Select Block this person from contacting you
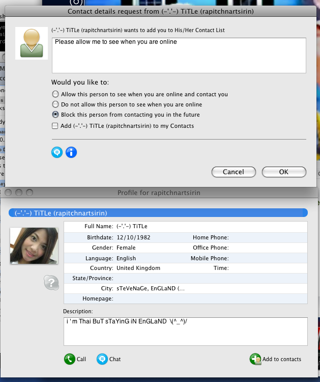The height and width of the screenshot is (382, 320). [x=55, y=115]
